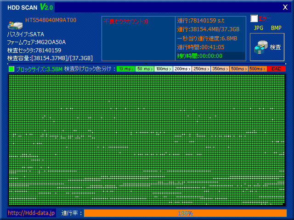Image resolution: width=294 pixels, height=220 pixels.
Task: Click the disk stack icon in 検査 button
Action: 261,47
